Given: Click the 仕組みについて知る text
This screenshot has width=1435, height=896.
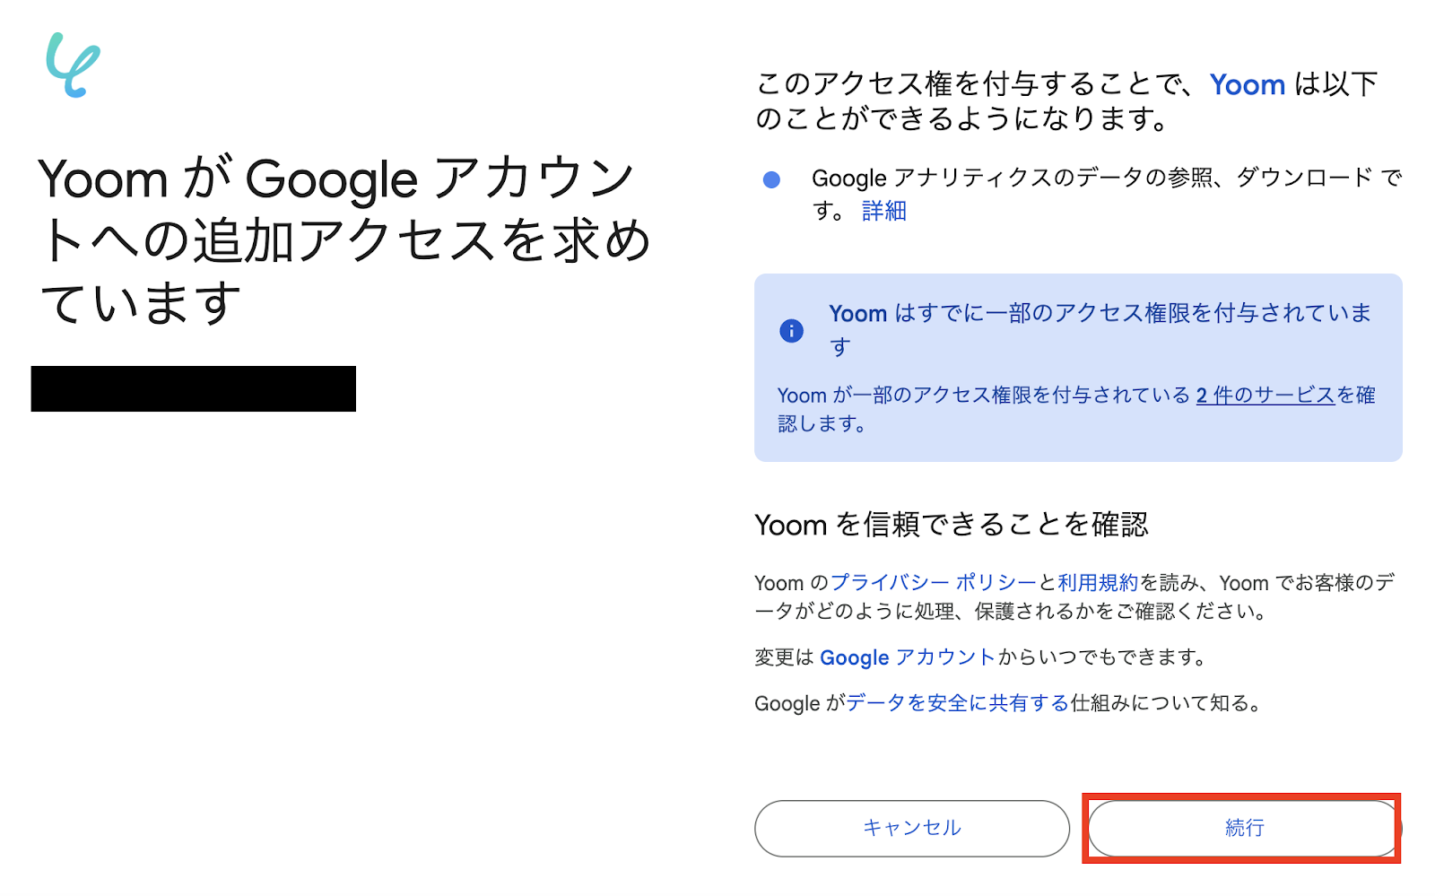Looking at the screenshot, I should [1165, 703].
